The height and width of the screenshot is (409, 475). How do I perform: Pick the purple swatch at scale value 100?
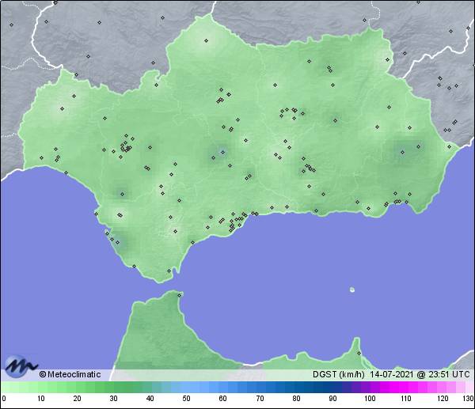coord(368,387)
